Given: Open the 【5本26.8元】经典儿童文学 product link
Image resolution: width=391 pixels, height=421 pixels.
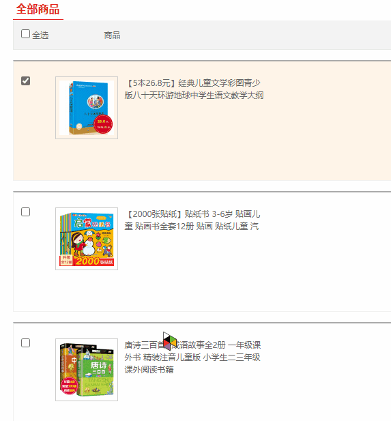Looking at the screenshot, I should [x=194, y=89].
